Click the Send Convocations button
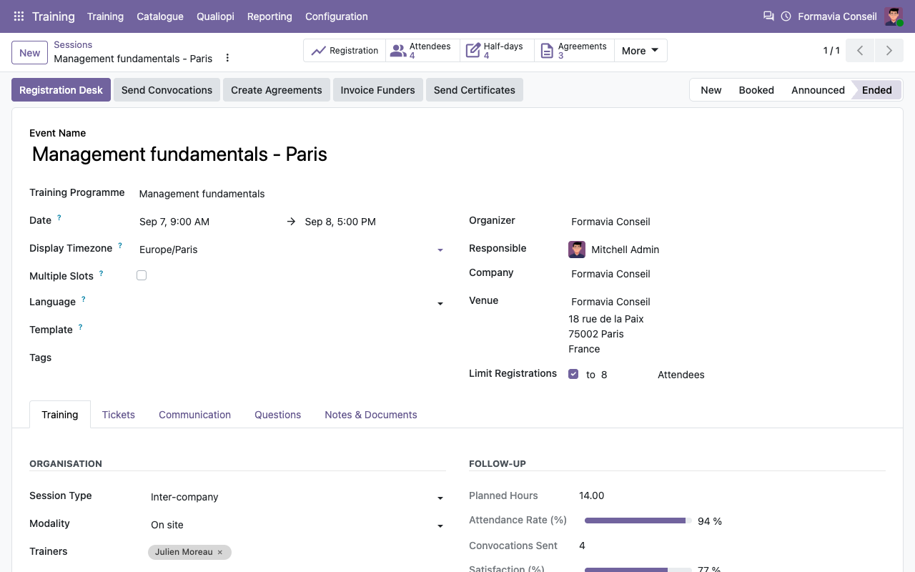The image size is (915, 572). (167, 90)
